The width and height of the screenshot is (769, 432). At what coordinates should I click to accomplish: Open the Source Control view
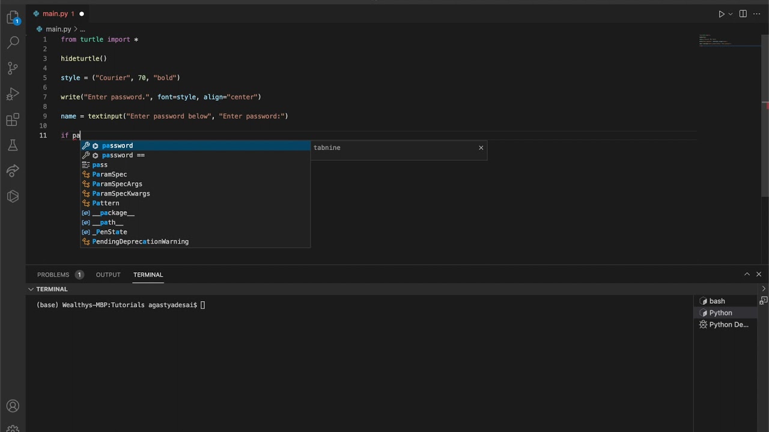[x=13, y=68]
